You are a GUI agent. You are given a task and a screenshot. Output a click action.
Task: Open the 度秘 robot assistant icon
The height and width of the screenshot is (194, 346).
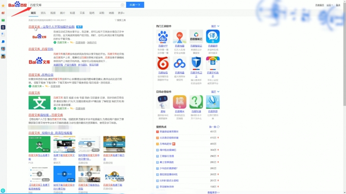[x=163, y=102]
